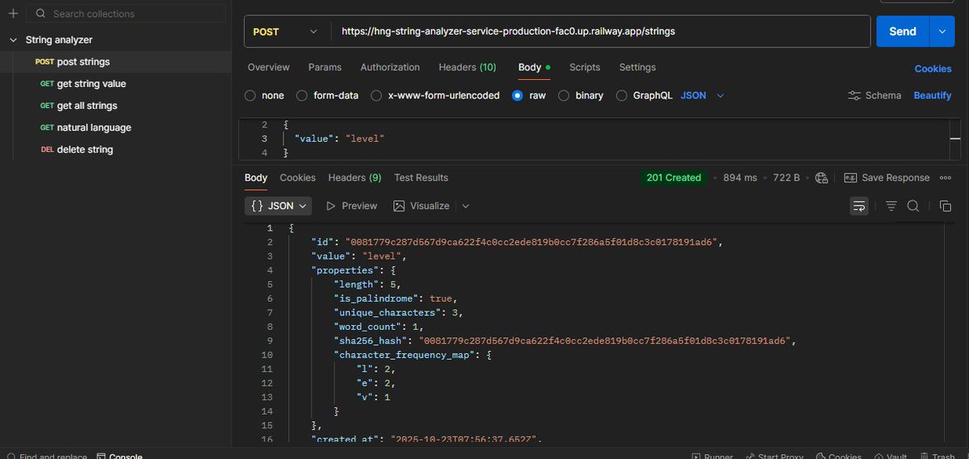The width and height of the screenshot is (969, 459).
Task: Switch to the Authorization tab
Action: pyautogui.click(x=390, y=67)
